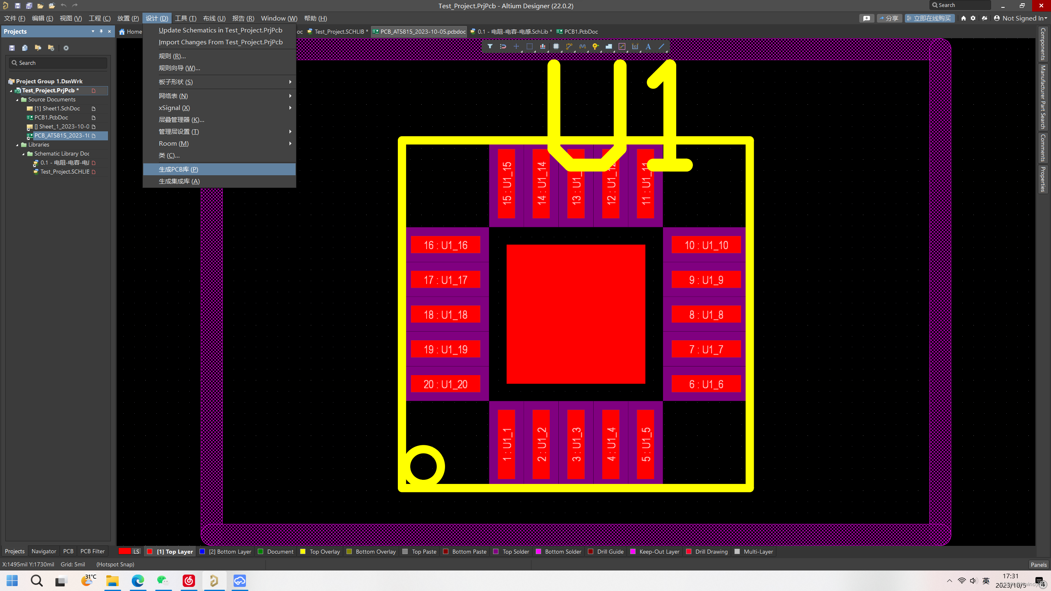Click the place via icon

coord(595,46)
